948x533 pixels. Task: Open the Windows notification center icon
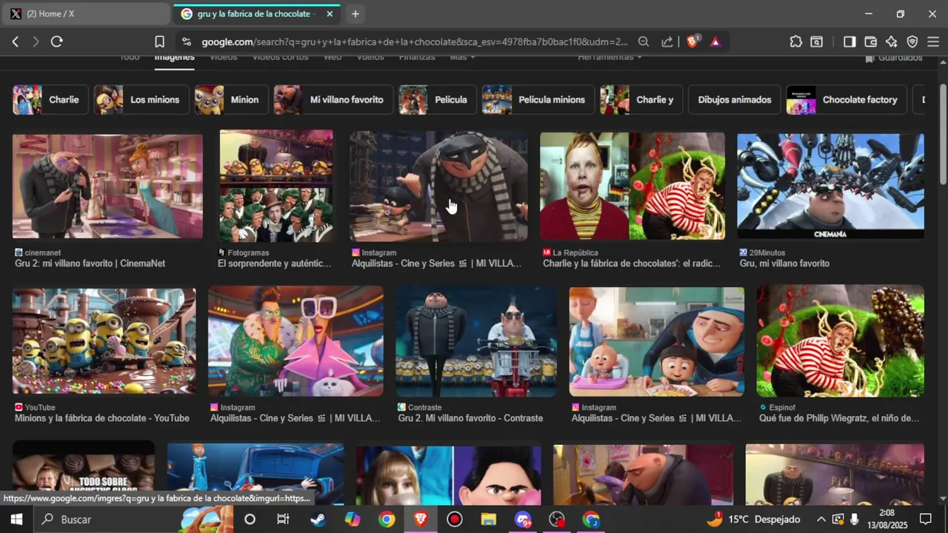pos(926,519)
